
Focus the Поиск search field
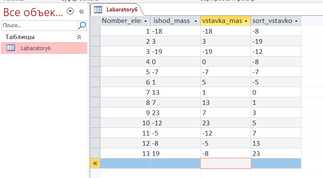(x=39, y=25)
